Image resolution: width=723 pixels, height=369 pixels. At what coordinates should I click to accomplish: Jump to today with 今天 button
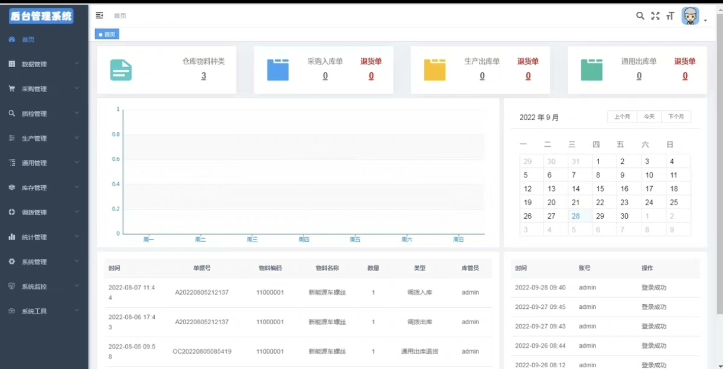(649, 117)
